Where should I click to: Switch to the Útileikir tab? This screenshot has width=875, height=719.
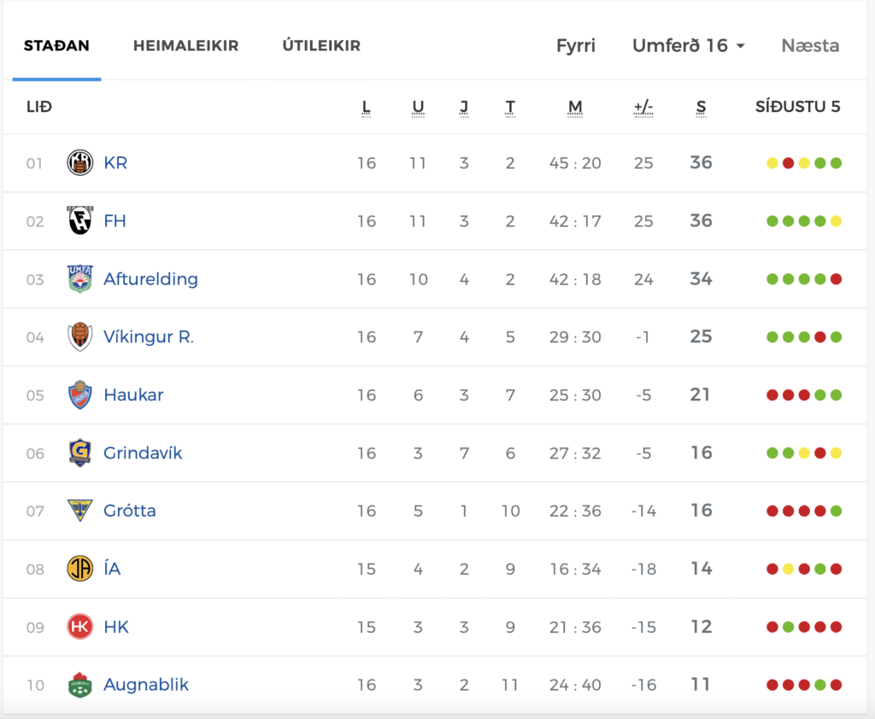point(321,46)
